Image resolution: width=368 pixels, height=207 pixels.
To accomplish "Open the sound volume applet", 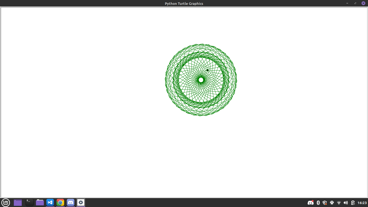I will (x=346, y=203).
